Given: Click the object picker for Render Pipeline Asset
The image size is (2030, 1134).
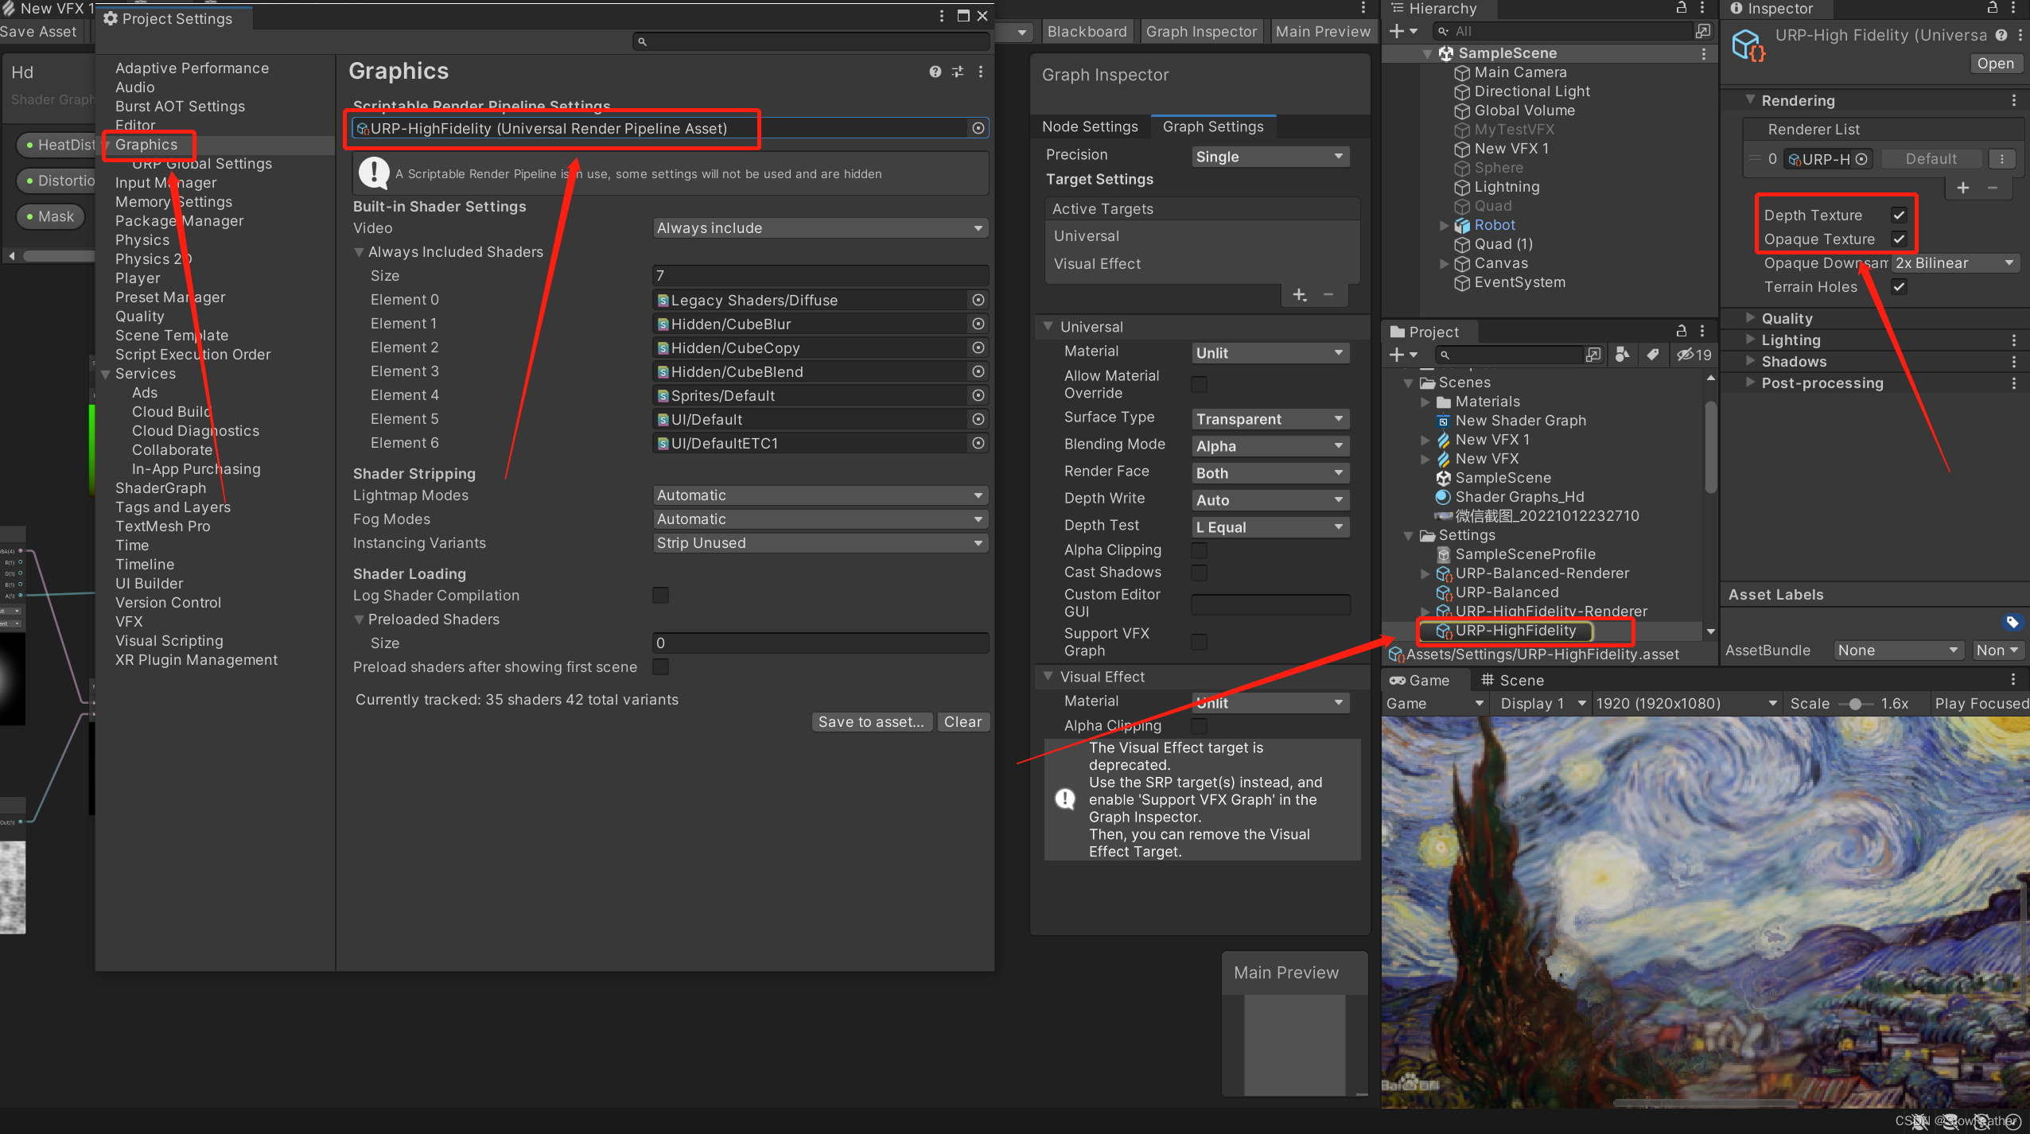Looking at the screenshot, I should pos(978,128).
